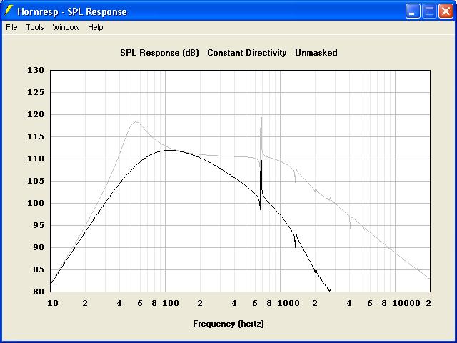The image size is (457, 343).
Task: Click the 1000 Hz x-axis label
Action: click(x=288, y=303)
